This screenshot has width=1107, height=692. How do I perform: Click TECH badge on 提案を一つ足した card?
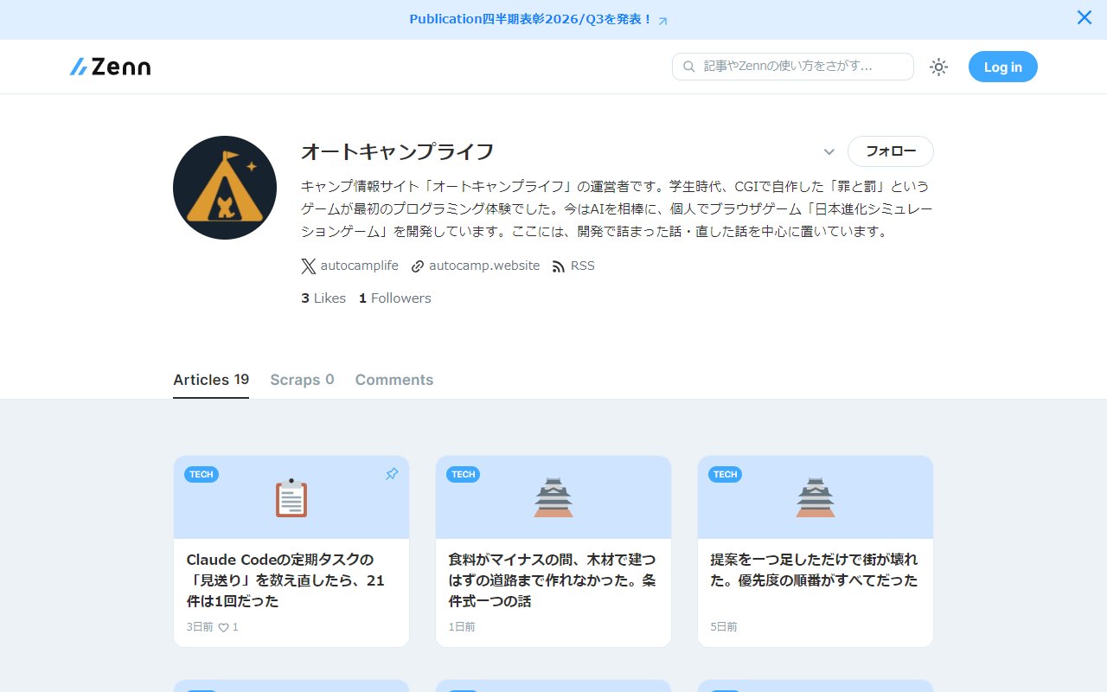pos(726,474)
